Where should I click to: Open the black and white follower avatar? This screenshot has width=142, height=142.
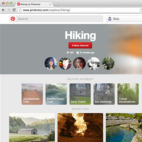pyautogui.click(x=94, y=63)
